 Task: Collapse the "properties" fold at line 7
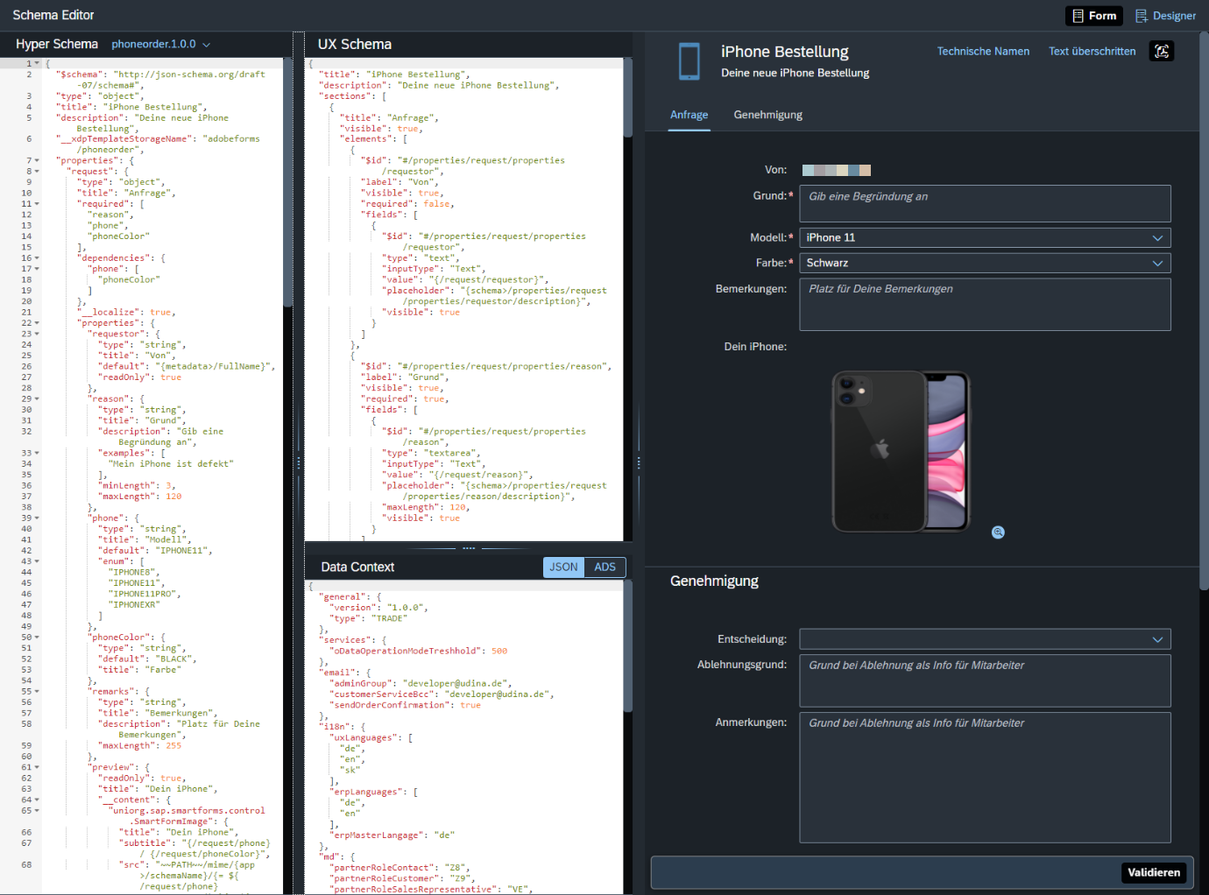click(x=37, y=161)
